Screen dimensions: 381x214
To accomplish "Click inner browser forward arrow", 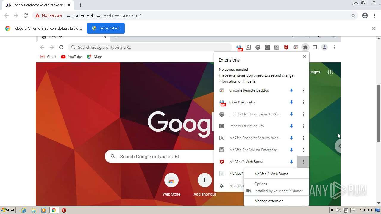I will (52, 47).
